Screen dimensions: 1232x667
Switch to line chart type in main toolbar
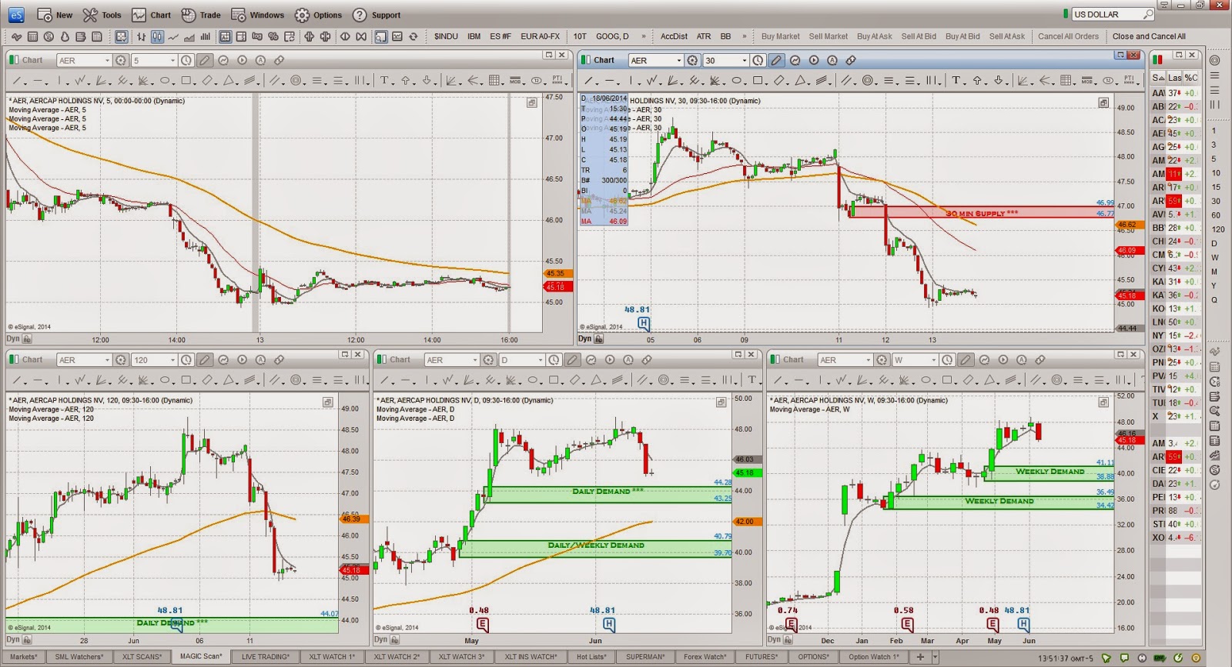coord(173,36)
